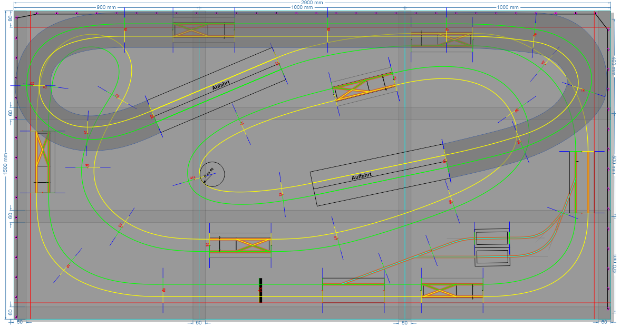This screenshot has width=620, height=327.
Task: Select the Abfahrt ramp label
Action: 221,85
